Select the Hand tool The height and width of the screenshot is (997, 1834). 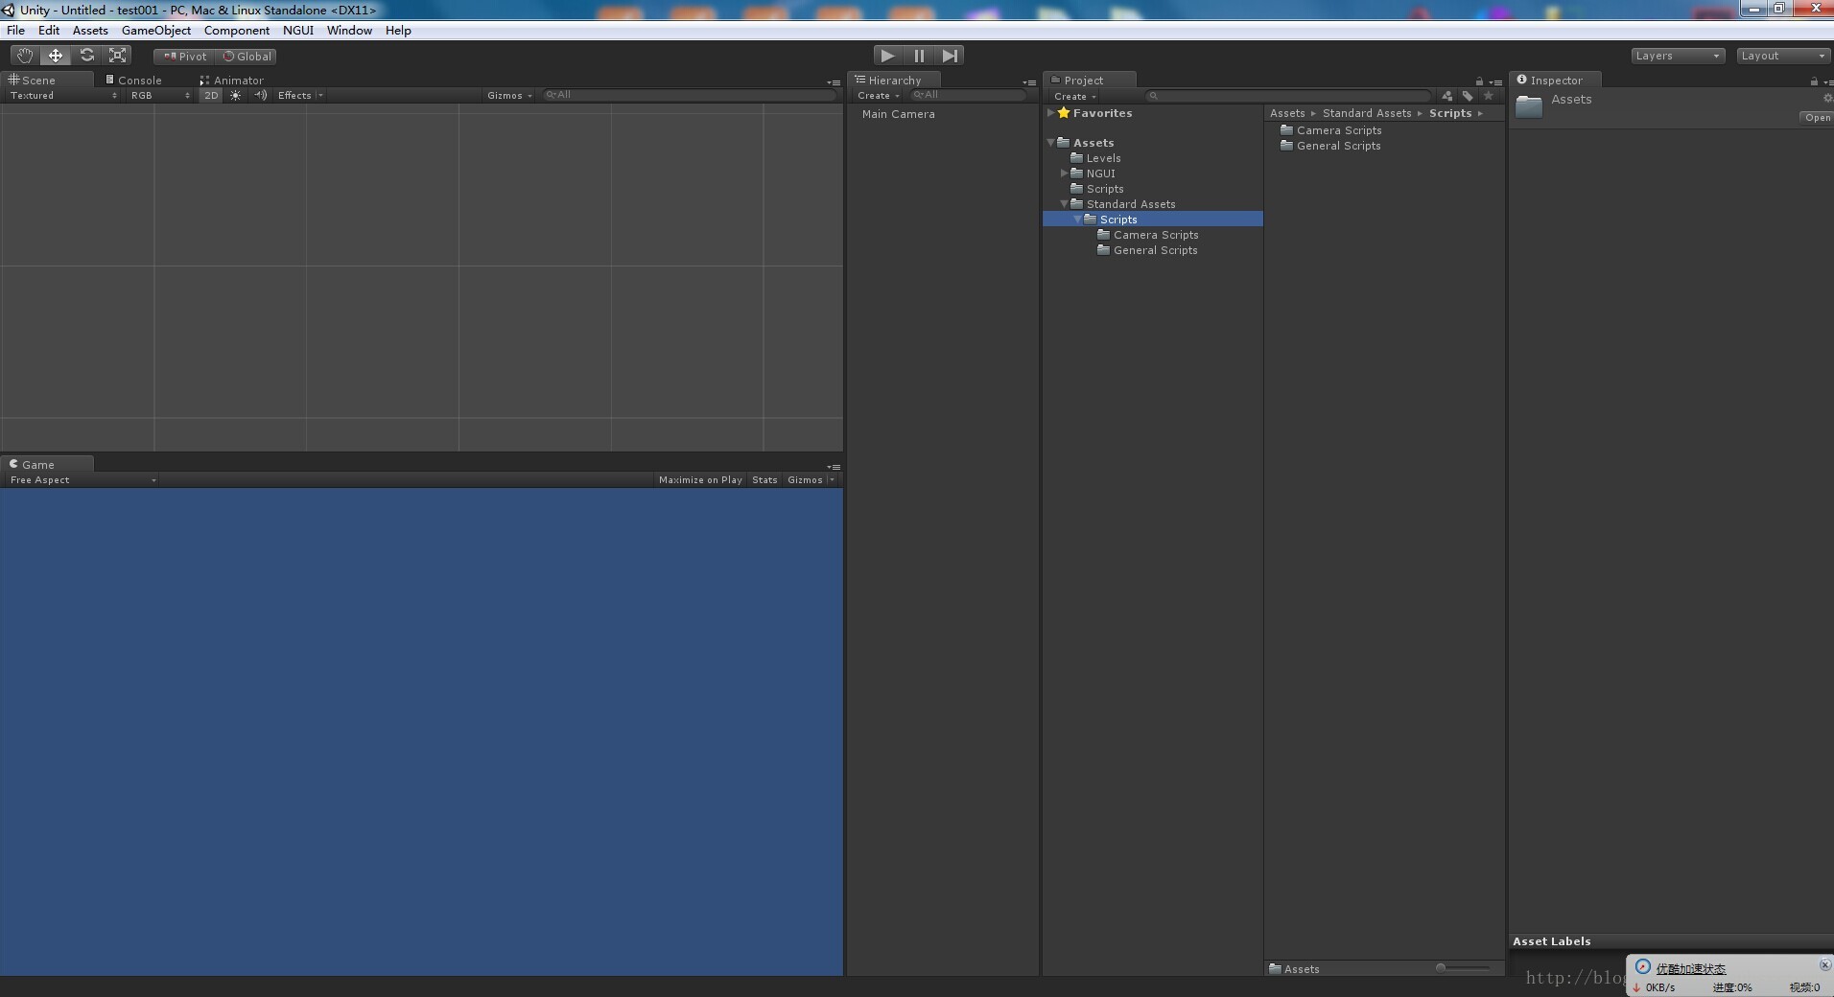[x=25, y=56]
